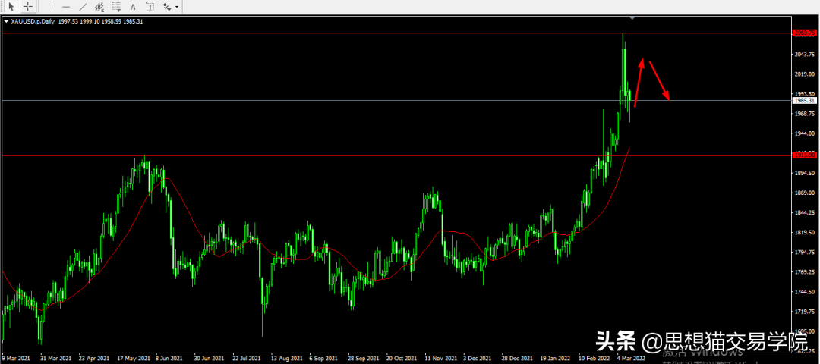820x364 pixels.
Task: Select the Cursor arrow tool
Action: coord(11,7)
